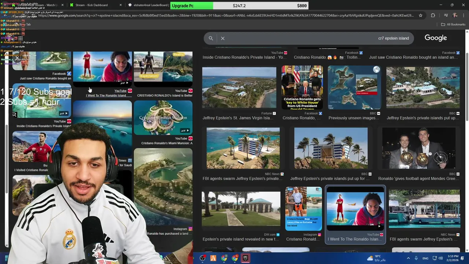469x264 pixels.
Task: Open the Ronaldo key to White House thumbnail
Action: click(302, 88)
